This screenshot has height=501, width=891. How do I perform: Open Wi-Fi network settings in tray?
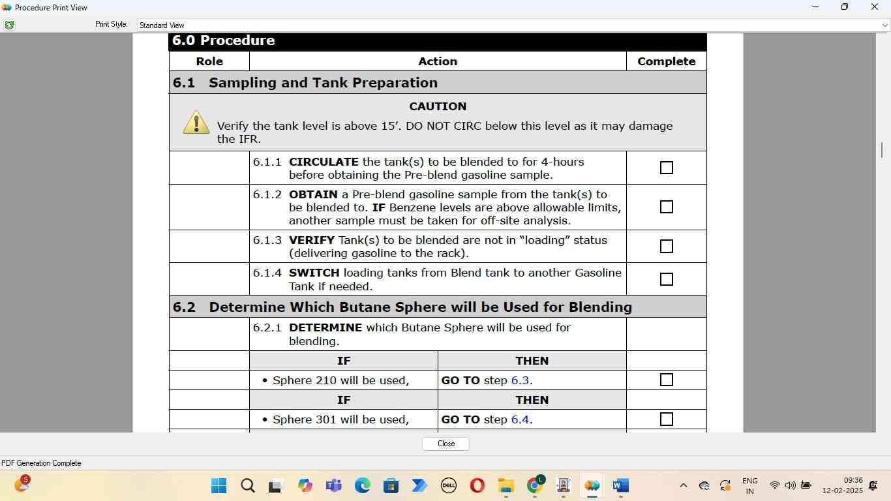(x=774, y=485)
